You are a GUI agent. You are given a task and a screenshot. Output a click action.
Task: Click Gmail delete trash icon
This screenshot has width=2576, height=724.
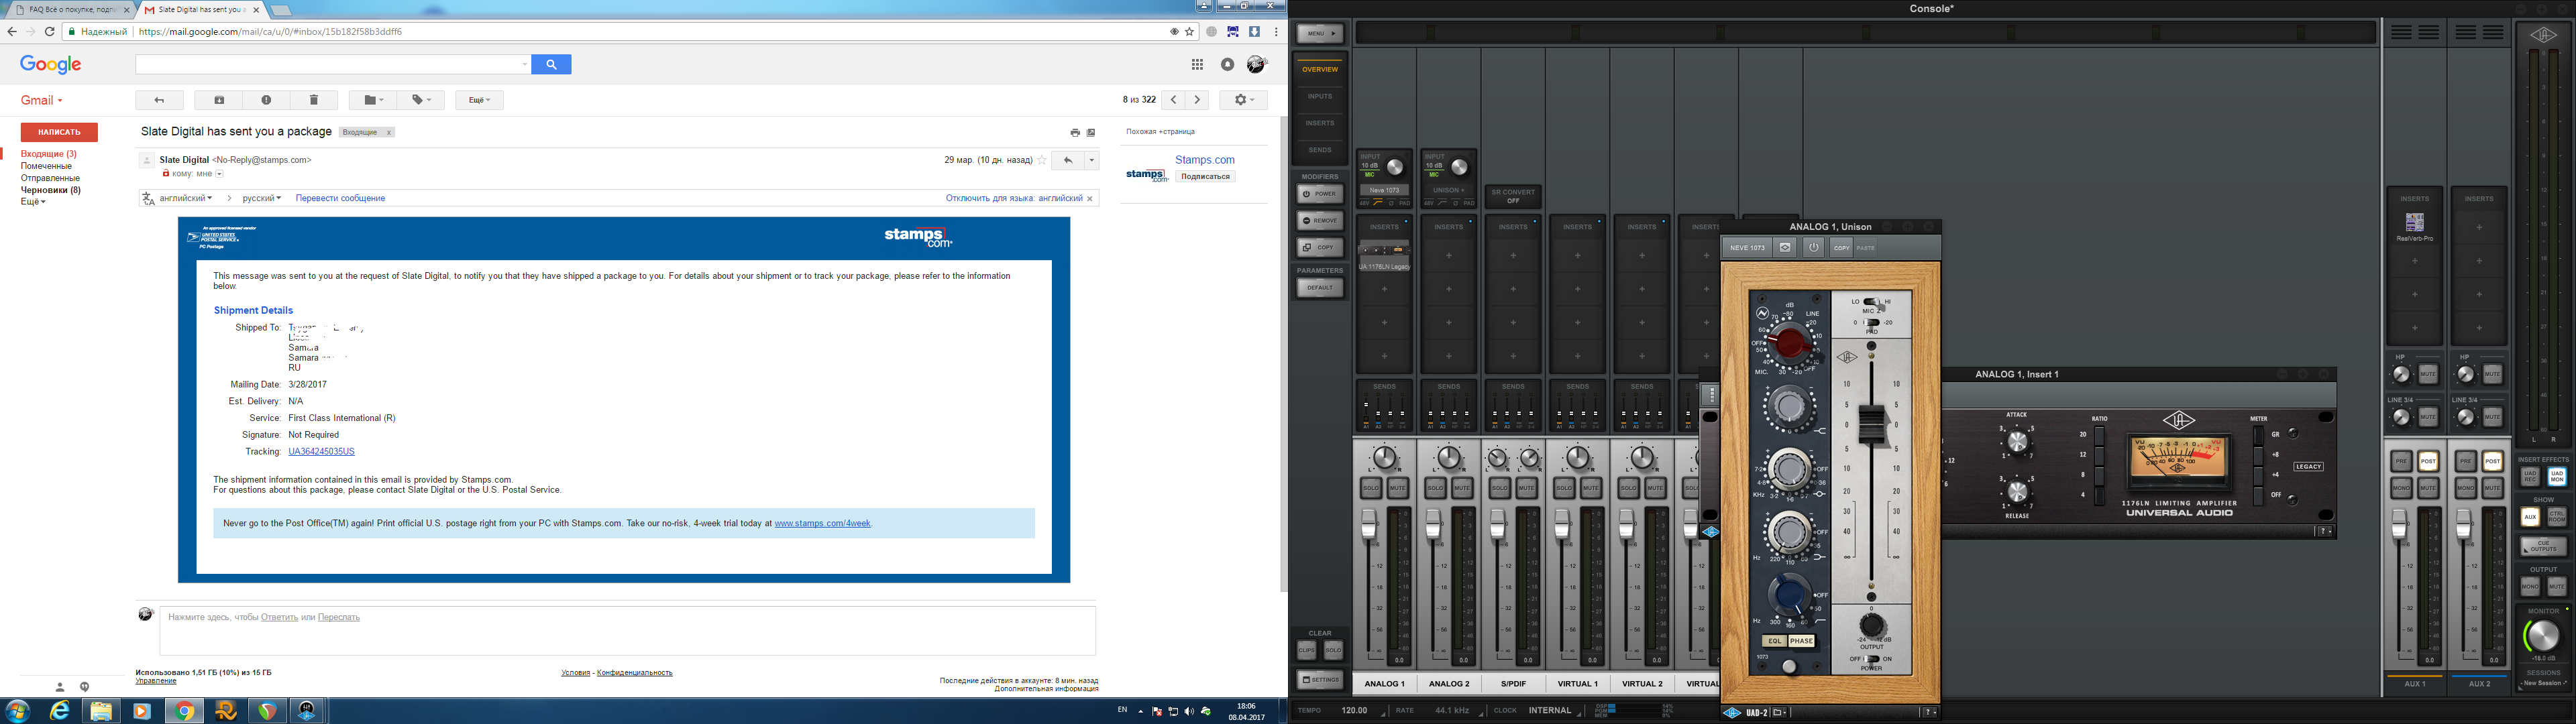(313, 100)
